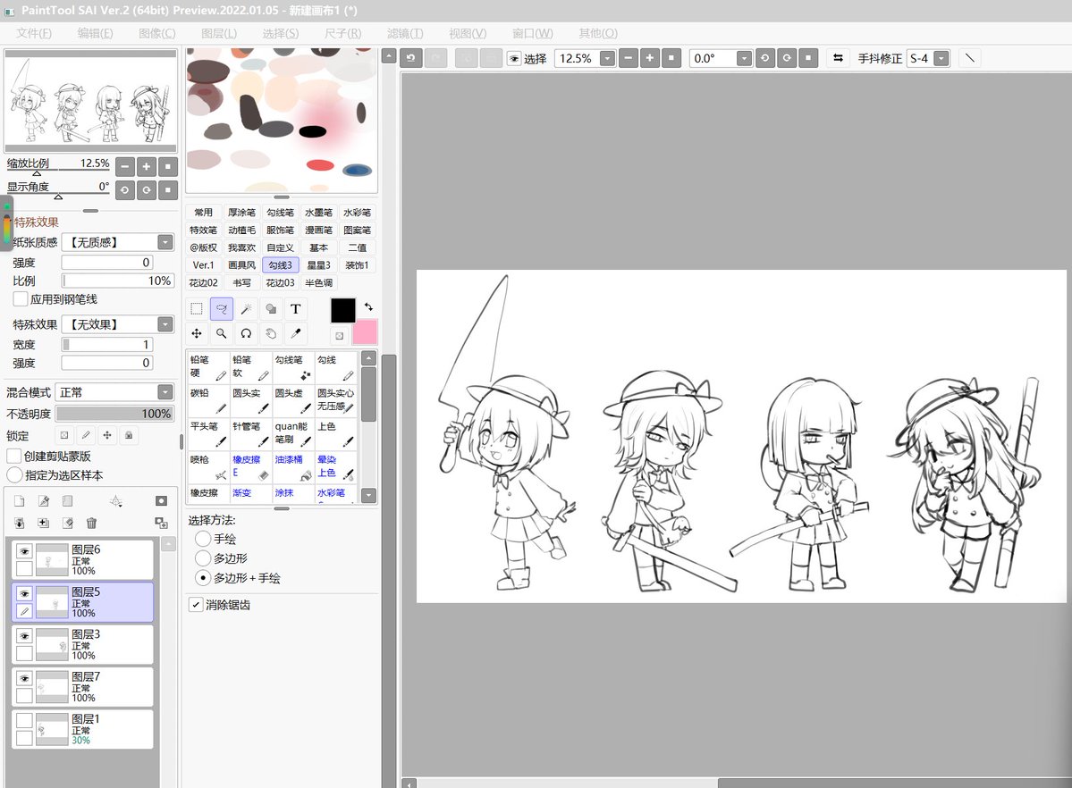Click the undo button in top toolbar

pos(411,58)
